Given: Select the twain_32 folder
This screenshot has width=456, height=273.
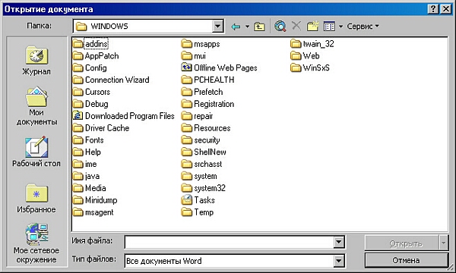Looking at the screenshot, I should [x=312, y=44].
